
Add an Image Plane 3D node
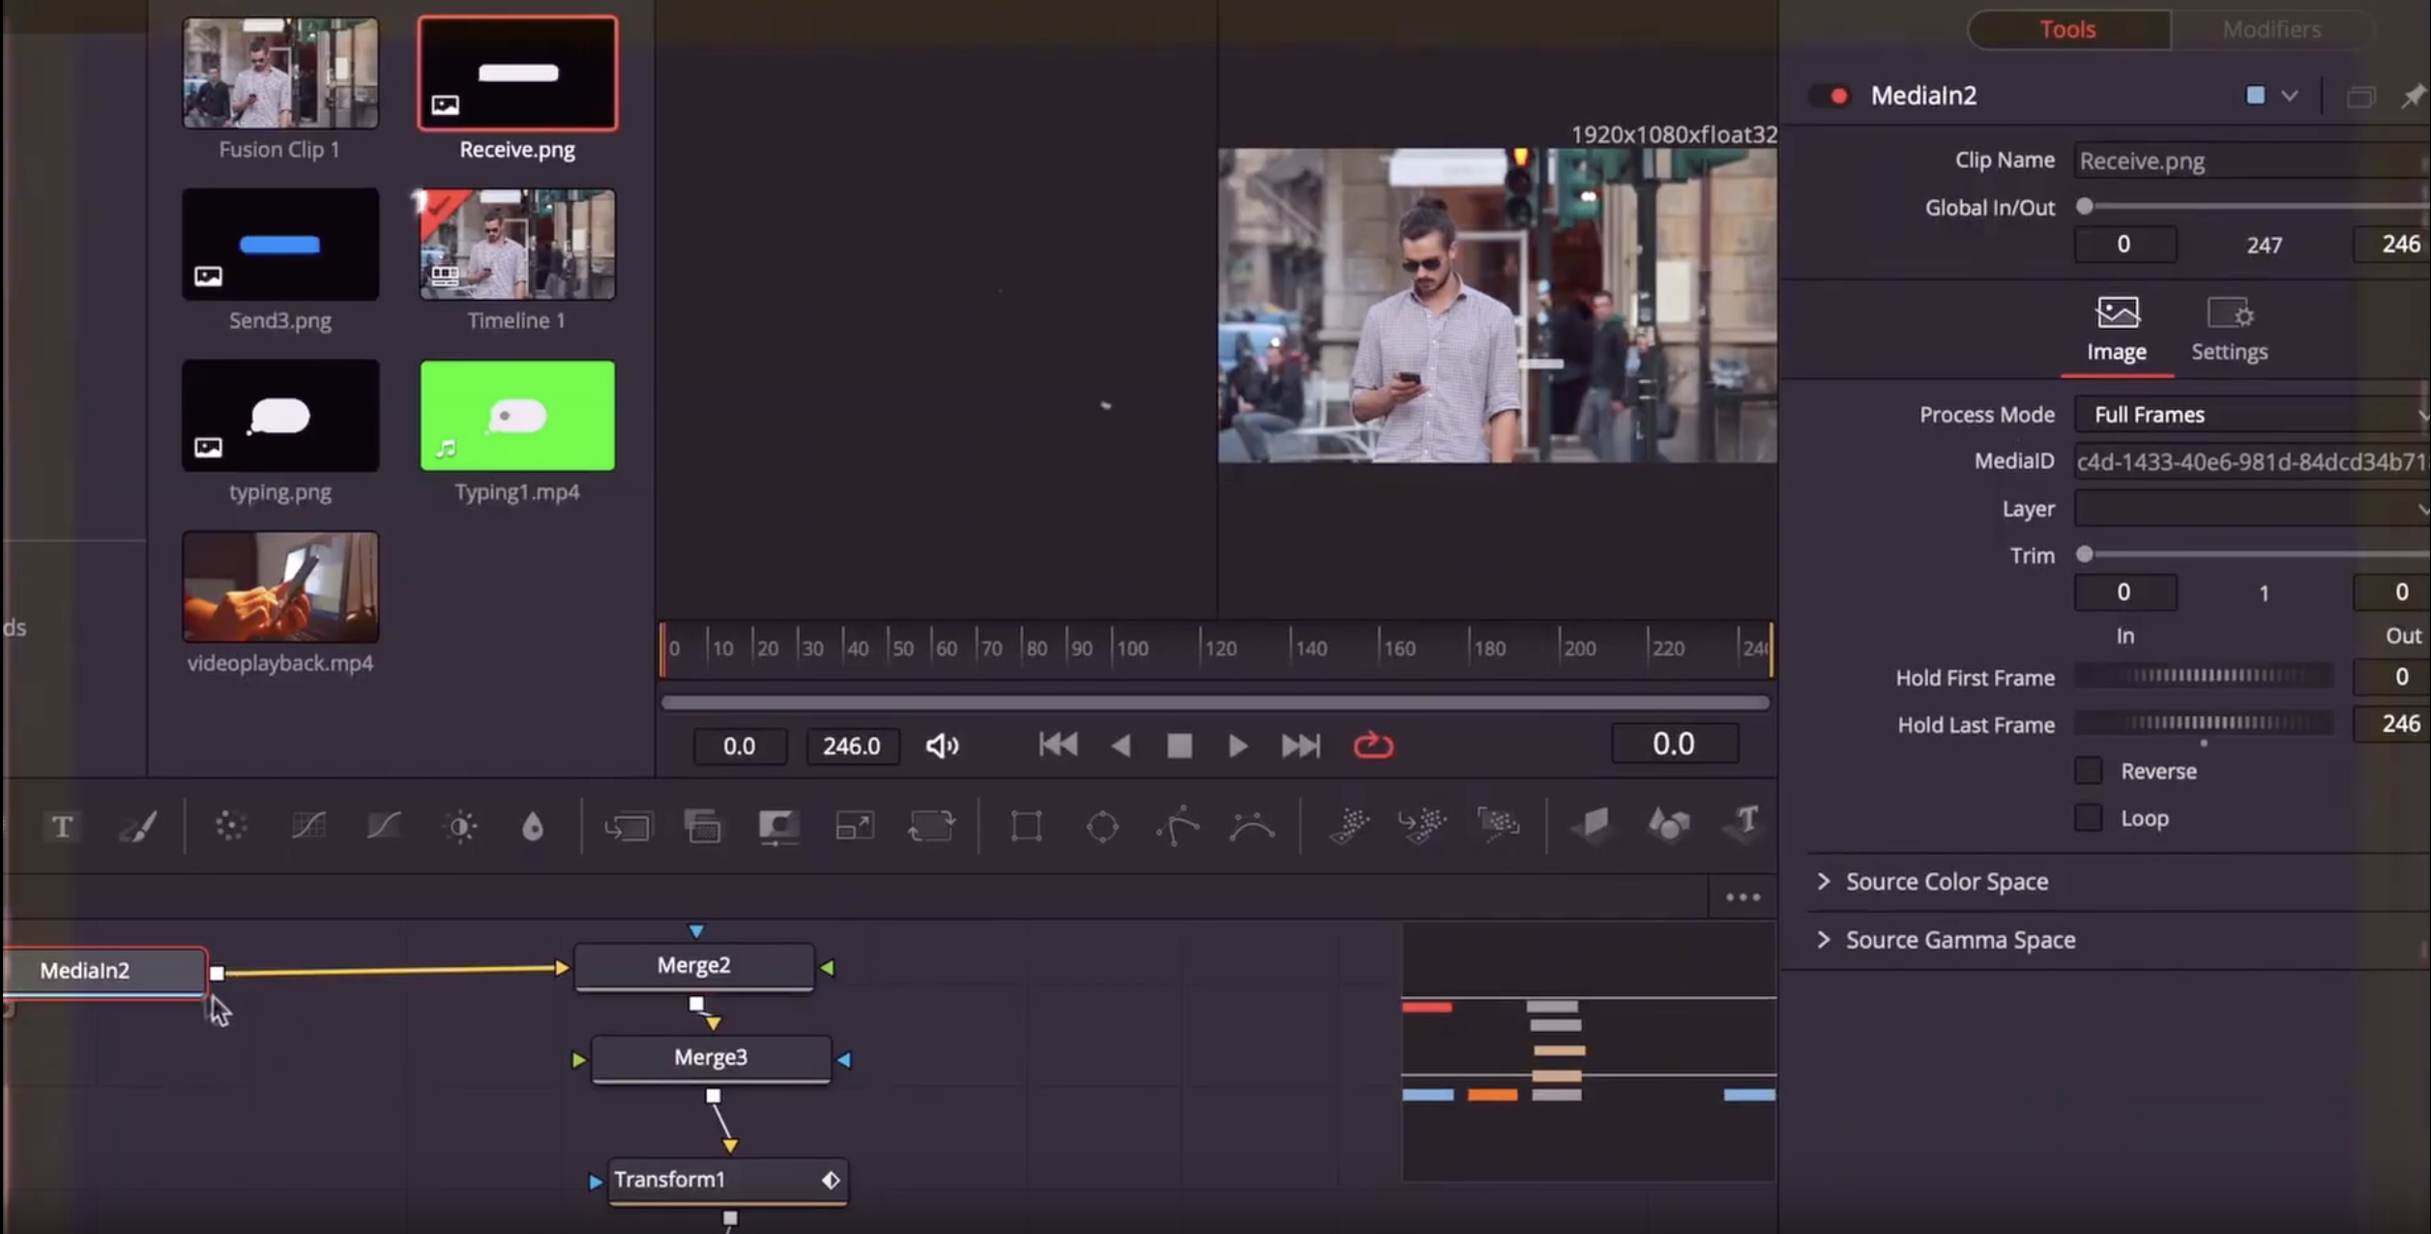click(1593, 825)
